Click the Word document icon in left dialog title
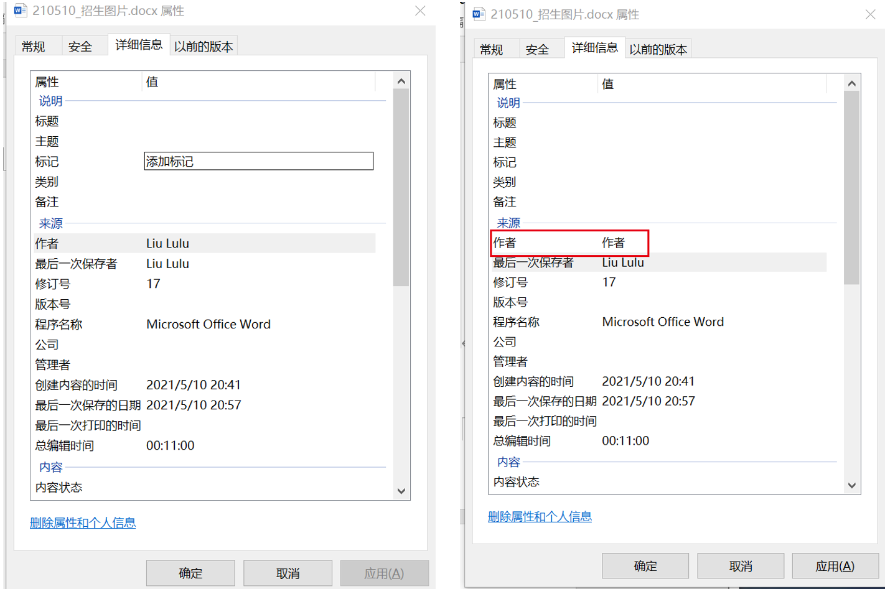 click(x=20, y=11)
